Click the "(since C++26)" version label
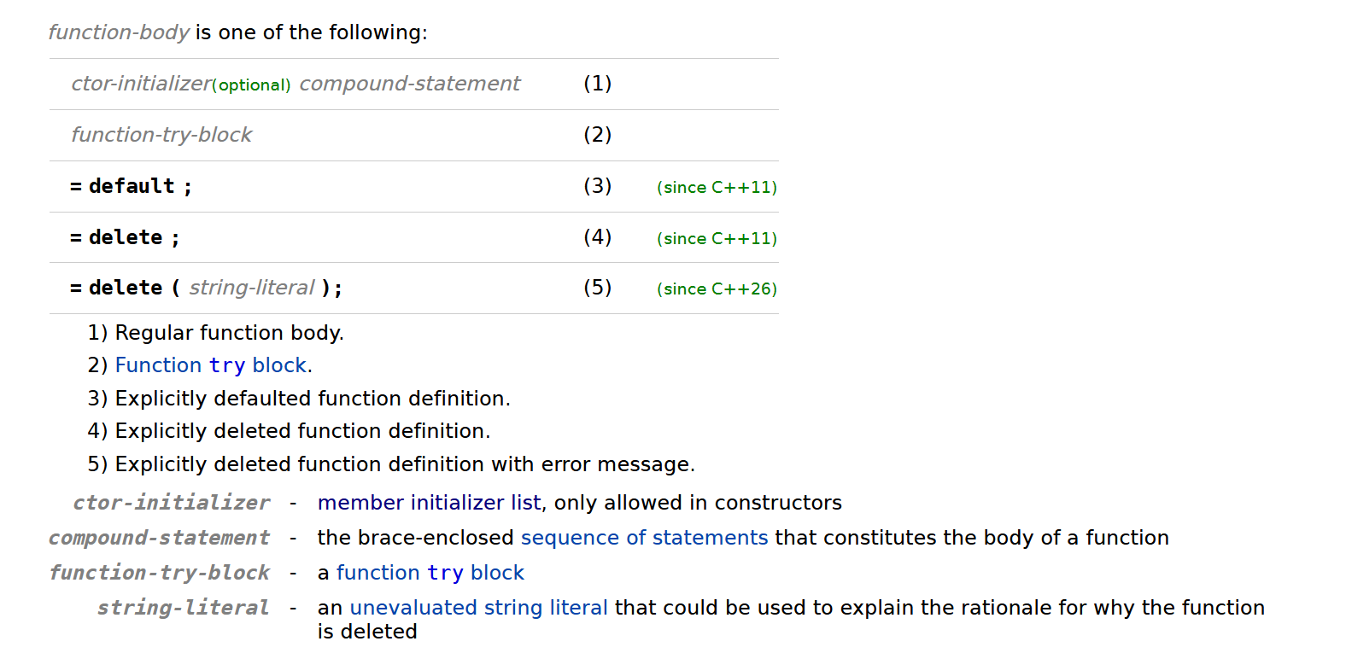The height and width of the screenshot is (653, 1352). pyautogui.click(x=717, y=289)
